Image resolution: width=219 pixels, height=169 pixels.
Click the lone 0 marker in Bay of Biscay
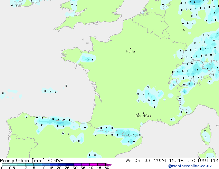[66, 86]
